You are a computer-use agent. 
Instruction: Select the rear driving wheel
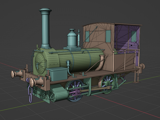108,82
